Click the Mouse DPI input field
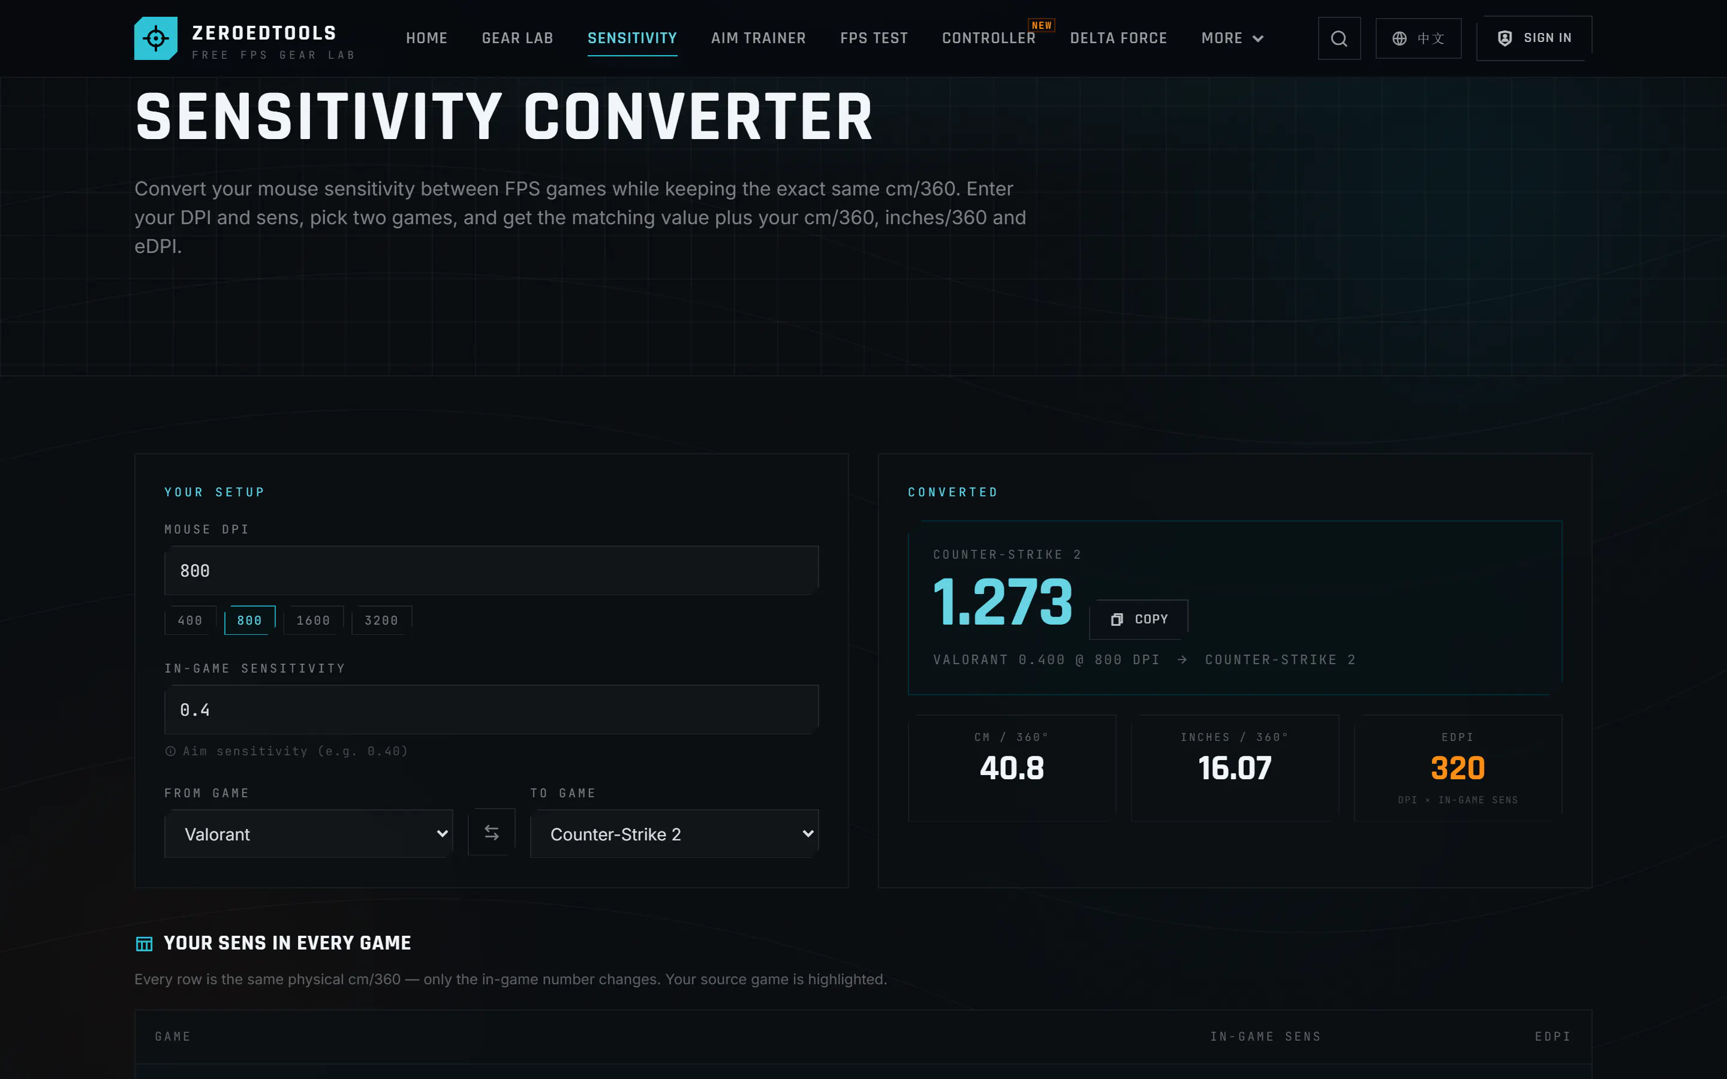The height and width of the screenshot is (1079, 1727). [x=492, y=571]
